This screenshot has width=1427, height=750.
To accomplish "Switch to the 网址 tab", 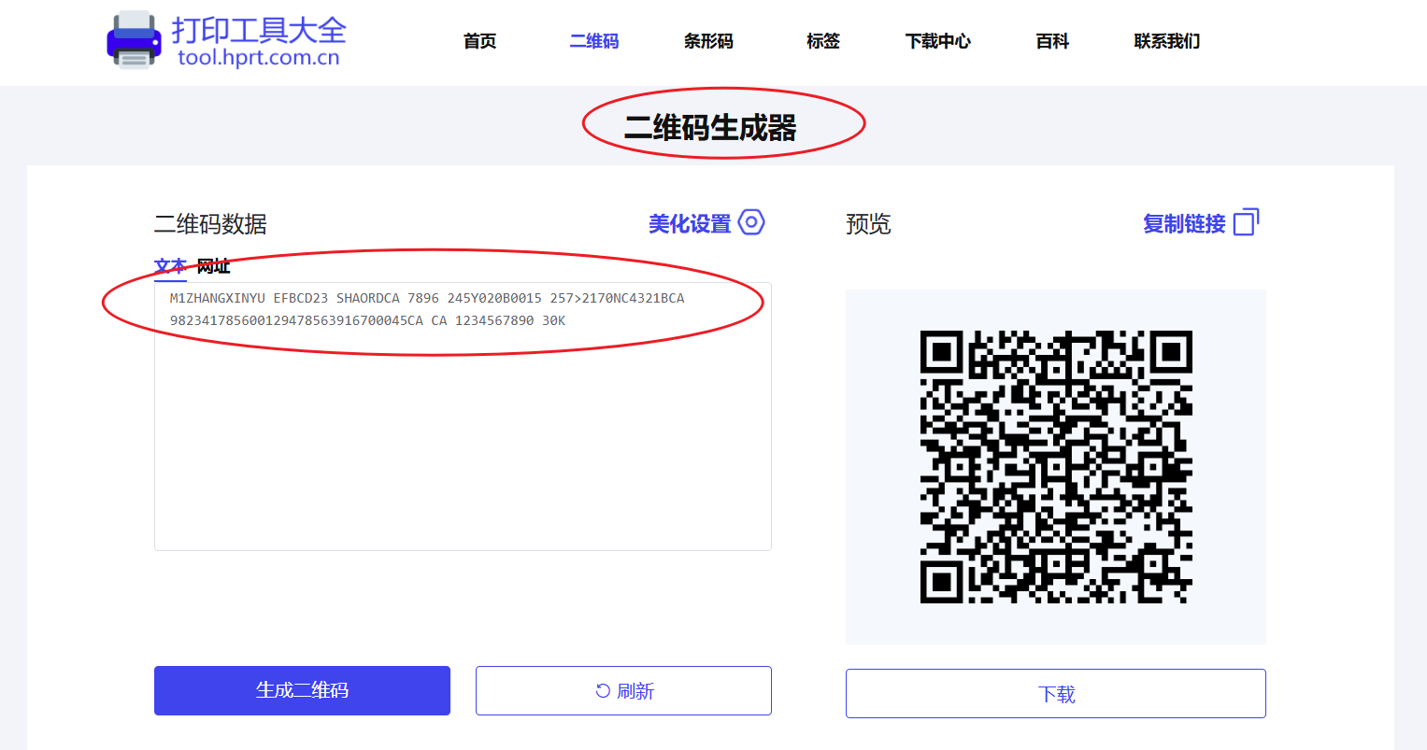I will pos(213,266).
